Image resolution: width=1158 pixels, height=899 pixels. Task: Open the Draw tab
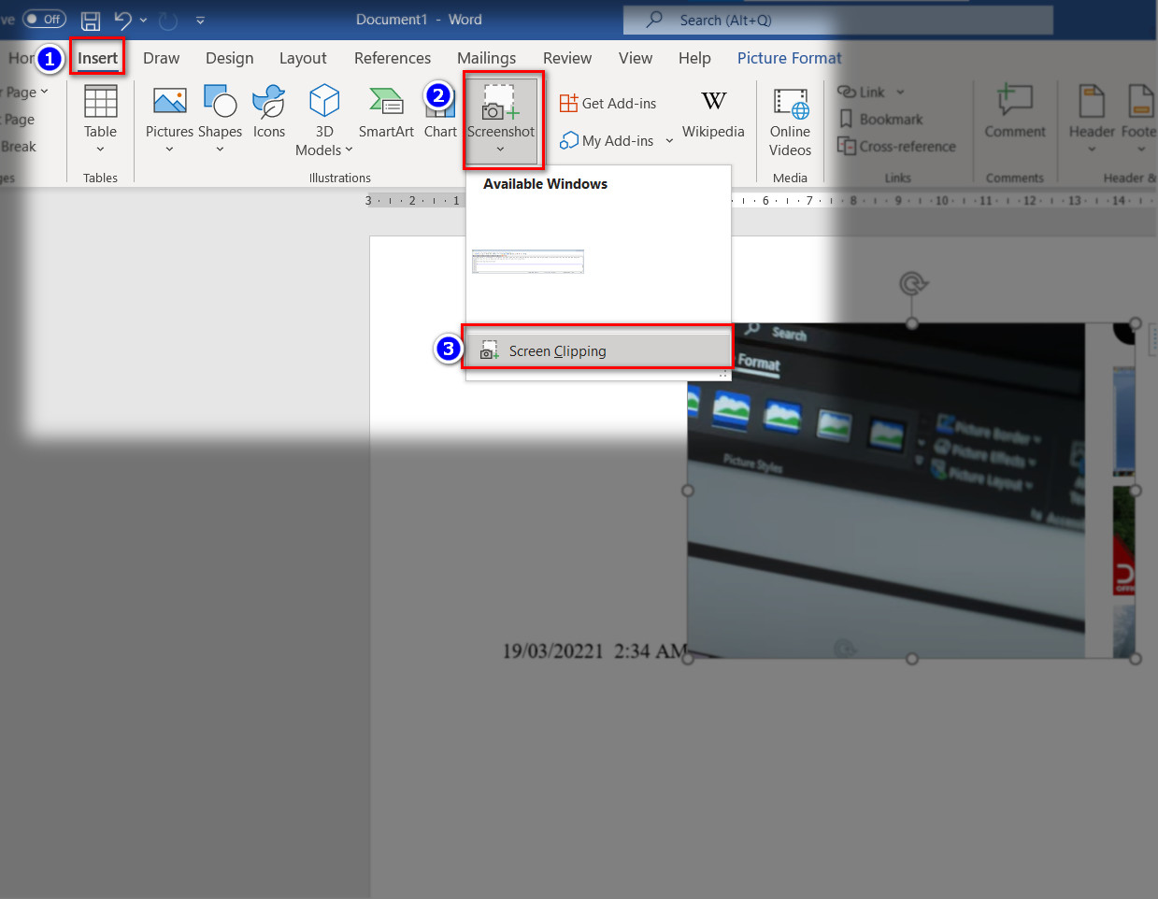[161, 58]
